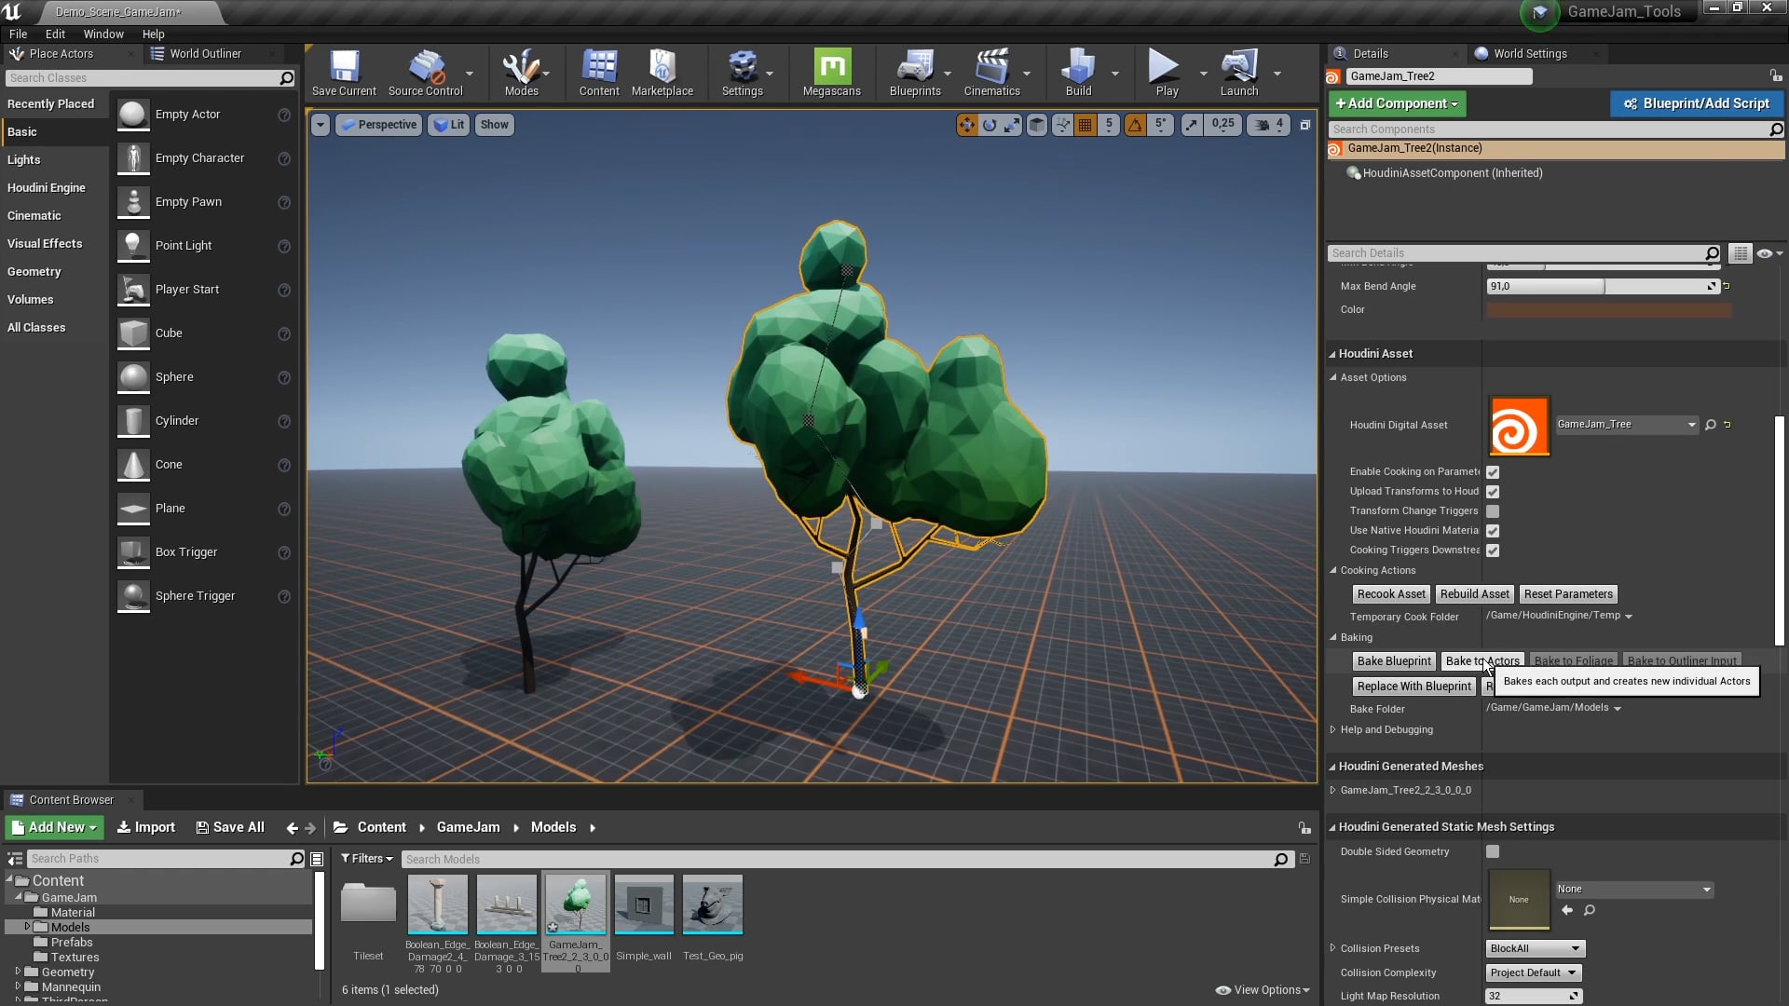1789x1006 pixels.
Task: Click the Save Current toolbar icon
Action: click(344, 73)
